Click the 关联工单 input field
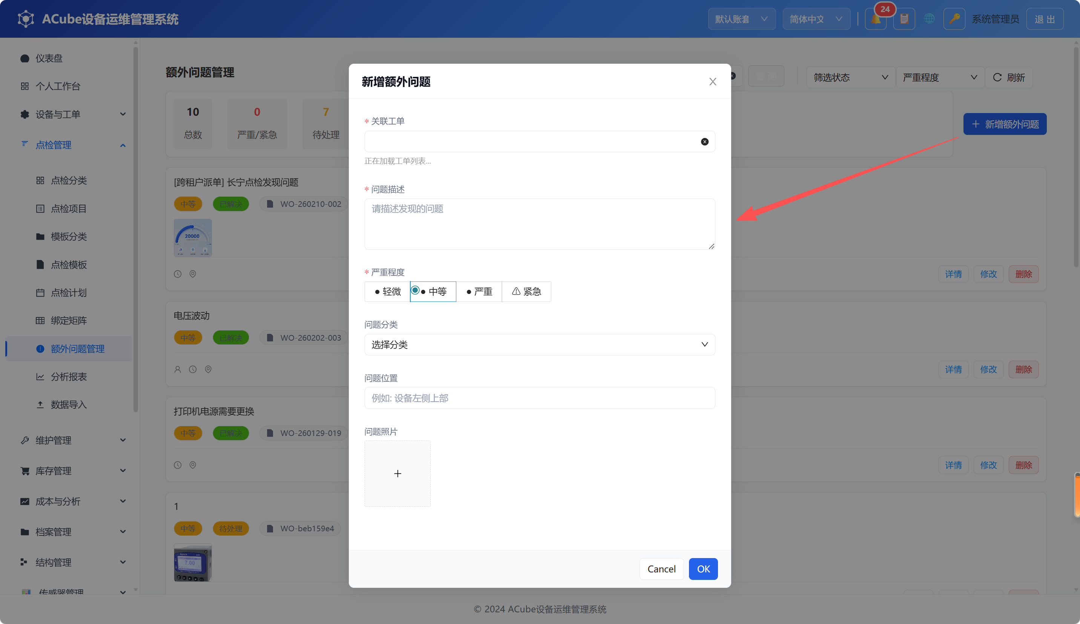This screenshot has height=624, width=1080. [540, 142]
